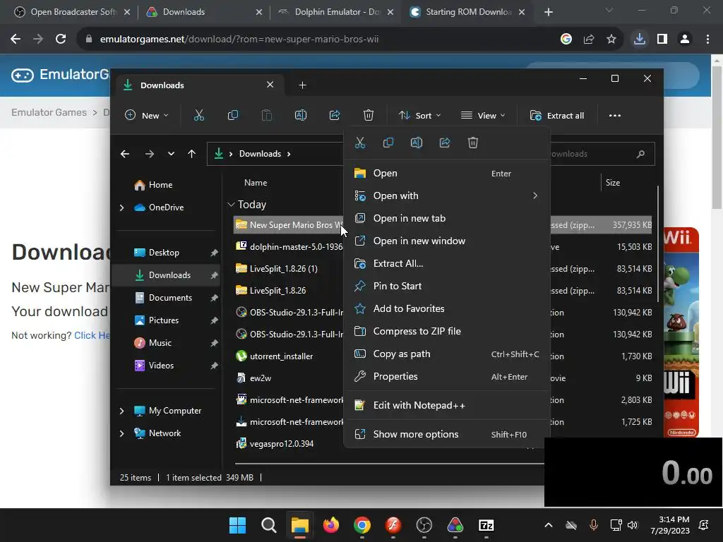Click Emulator Games breadcrumb link

(x=49, y=112)
